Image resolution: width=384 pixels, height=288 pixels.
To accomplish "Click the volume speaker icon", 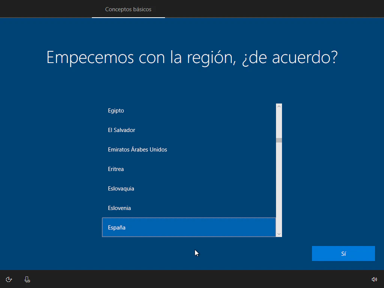I will [x=374, y=279].
